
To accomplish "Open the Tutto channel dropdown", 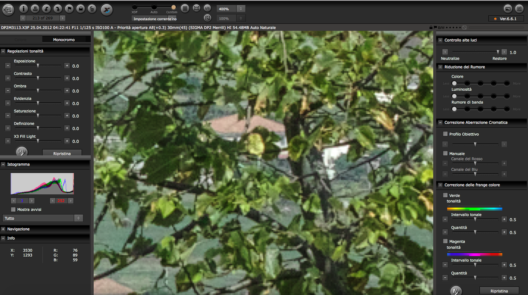I will (43, 218).
